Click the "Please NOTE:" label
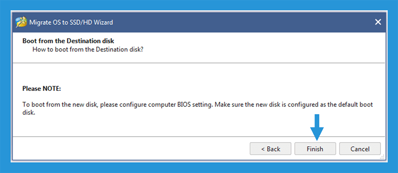This screenshot has width=398, height=173. coord(42,89)
